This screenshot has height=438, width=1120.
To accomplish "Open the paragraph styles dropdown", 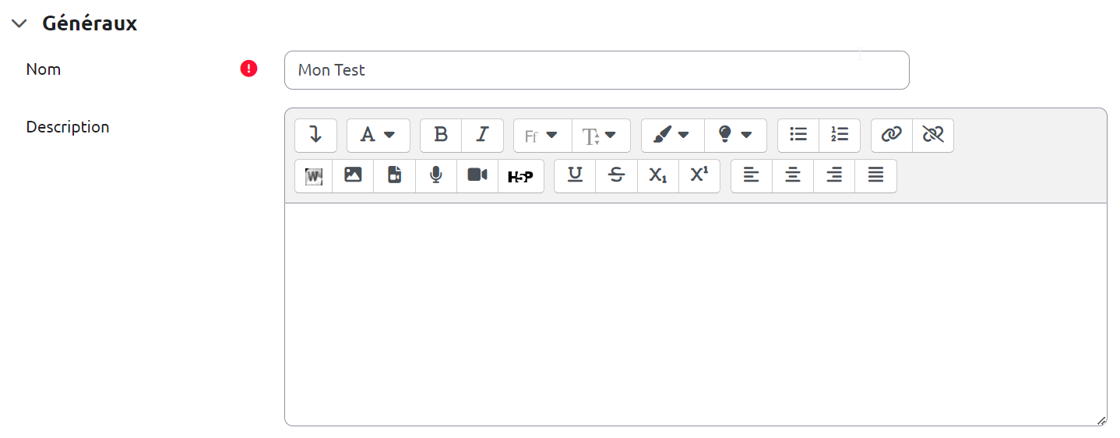I will coord(378,136).
